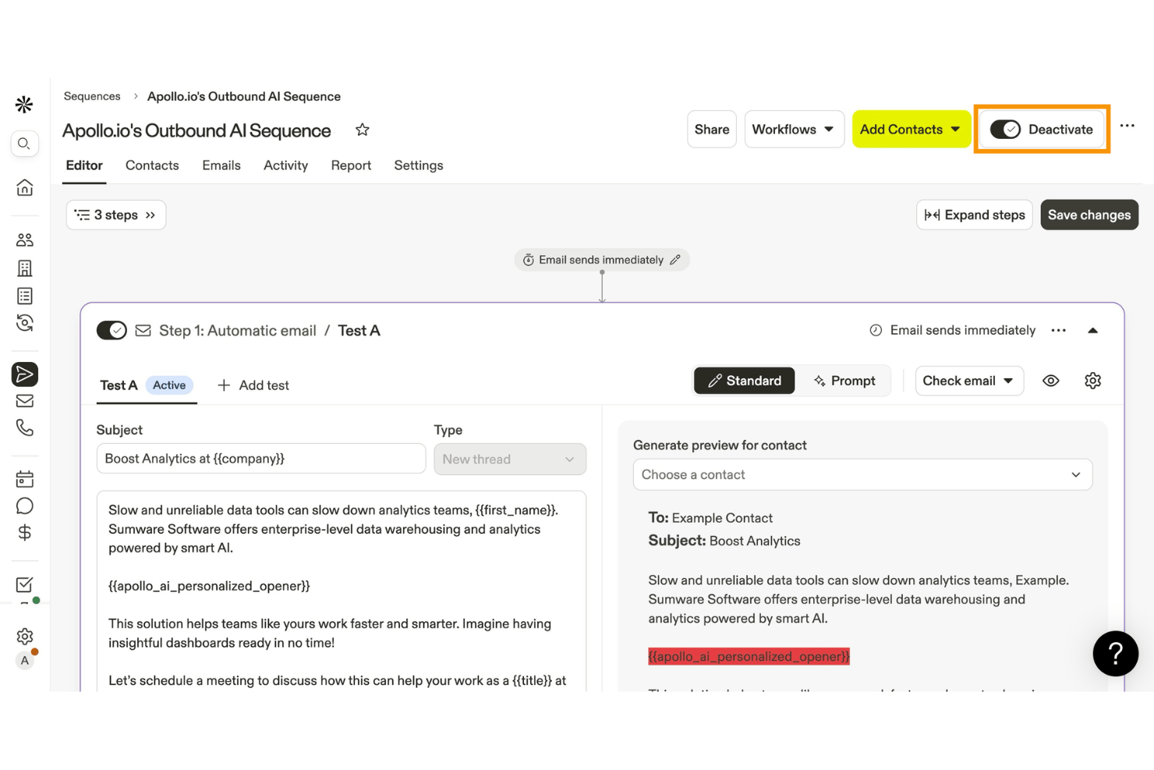Click the Subject field with Boost Analytics
The height and width of the screenshot is (770, 1154).
tap(261, 459)
